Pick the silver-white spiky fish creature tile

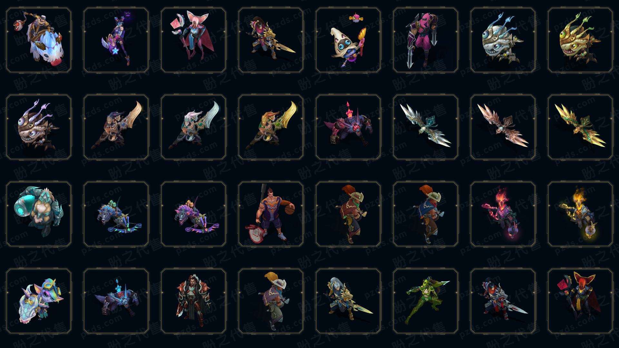coord(503,40)
